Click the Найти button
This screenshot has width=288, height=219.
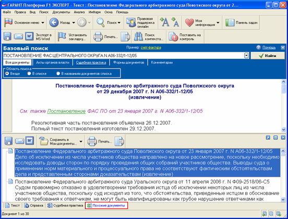(x=268, y=56)
